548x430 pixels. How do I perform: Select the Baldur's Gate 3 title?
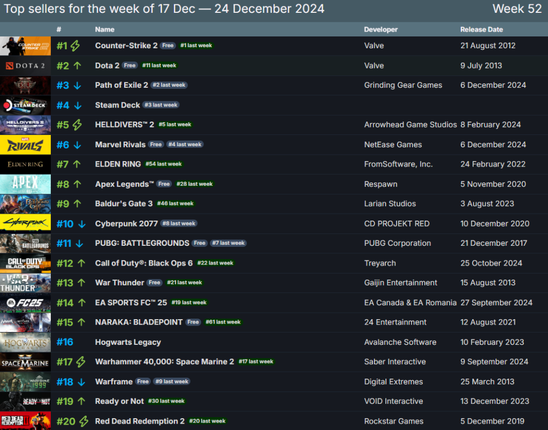click(x=124, y=203)
